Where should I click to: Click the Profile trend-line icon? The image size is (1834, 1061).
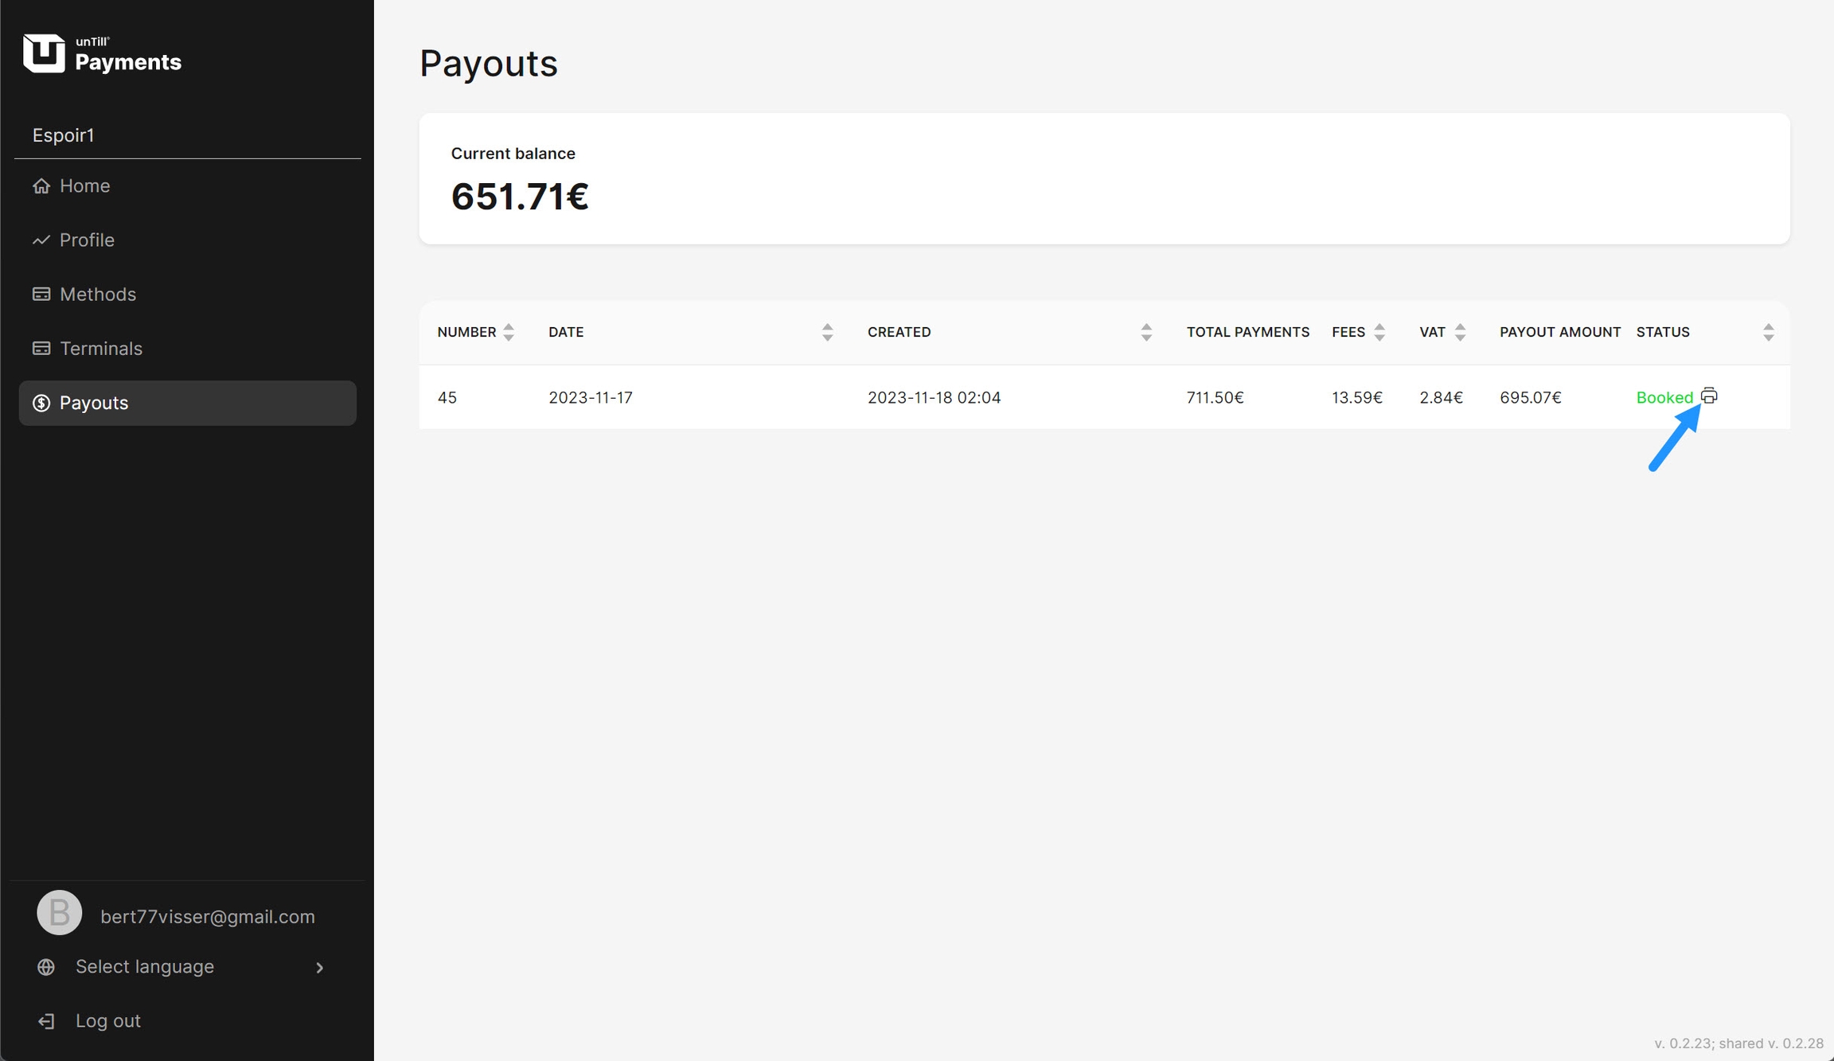point(41,240)
